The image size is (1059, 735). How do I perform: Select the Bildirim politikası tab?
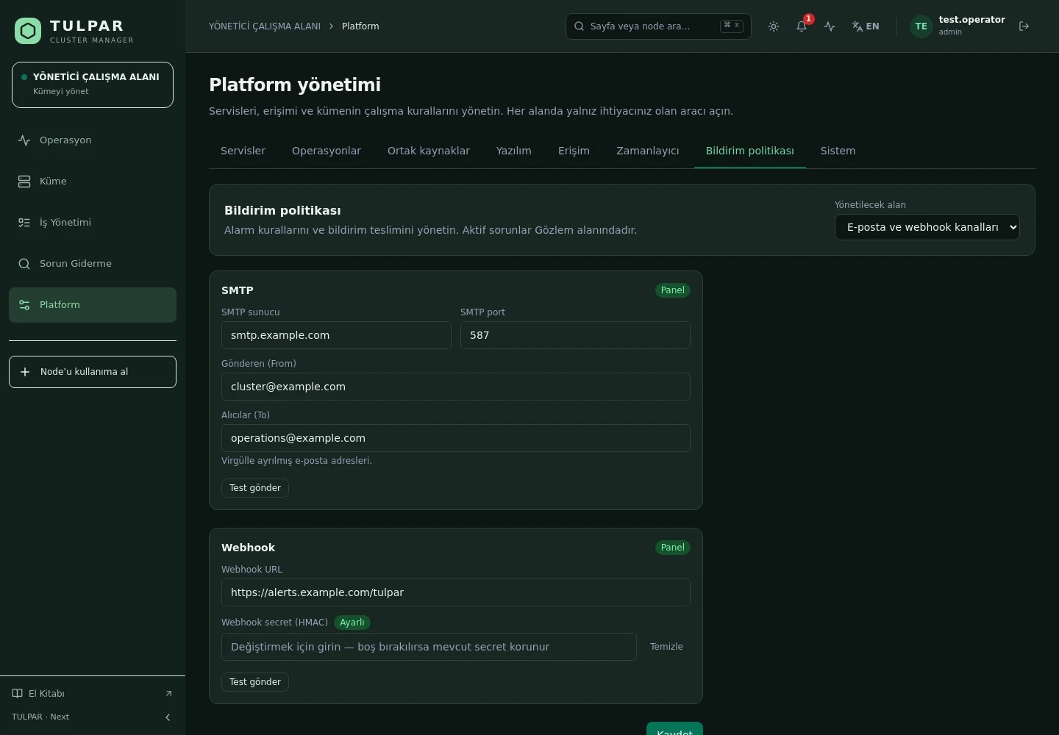click(750, 151)
